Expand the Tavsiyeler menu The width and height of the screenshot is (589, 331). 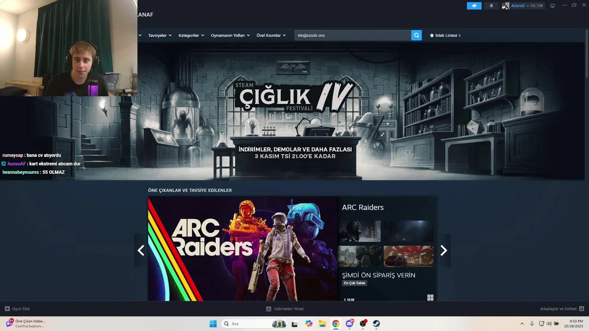click(160, 35)
